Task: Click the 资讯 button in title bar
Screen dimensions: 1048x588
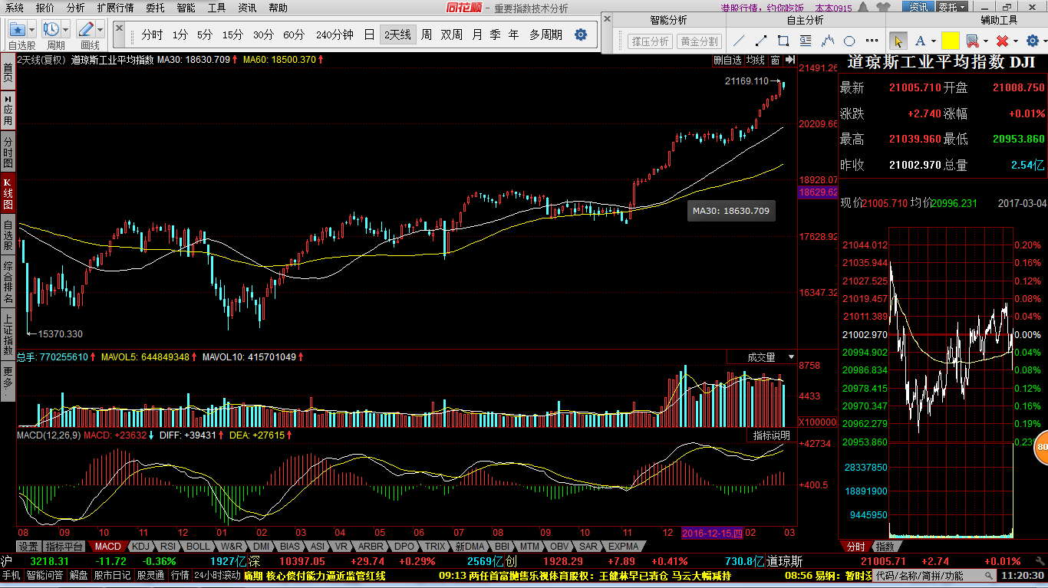Action: tap(918, 8)
